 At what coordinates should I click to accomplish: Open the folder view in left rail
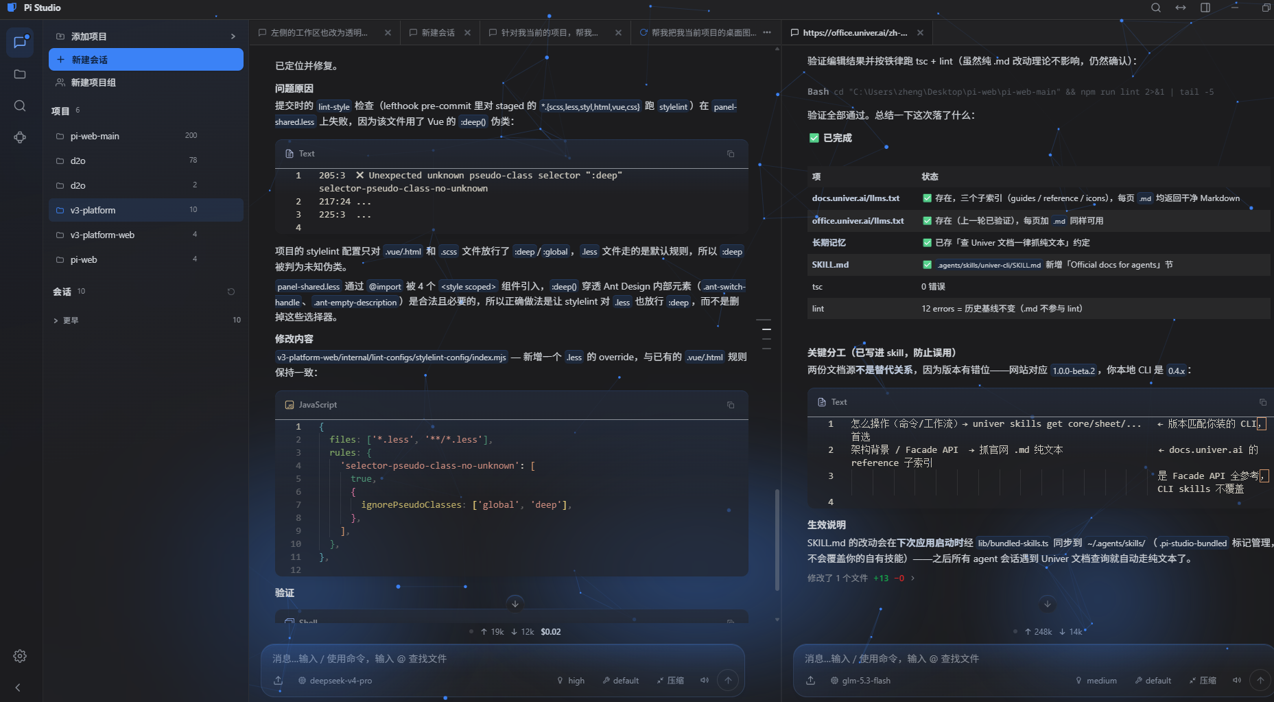click(20, 74)
